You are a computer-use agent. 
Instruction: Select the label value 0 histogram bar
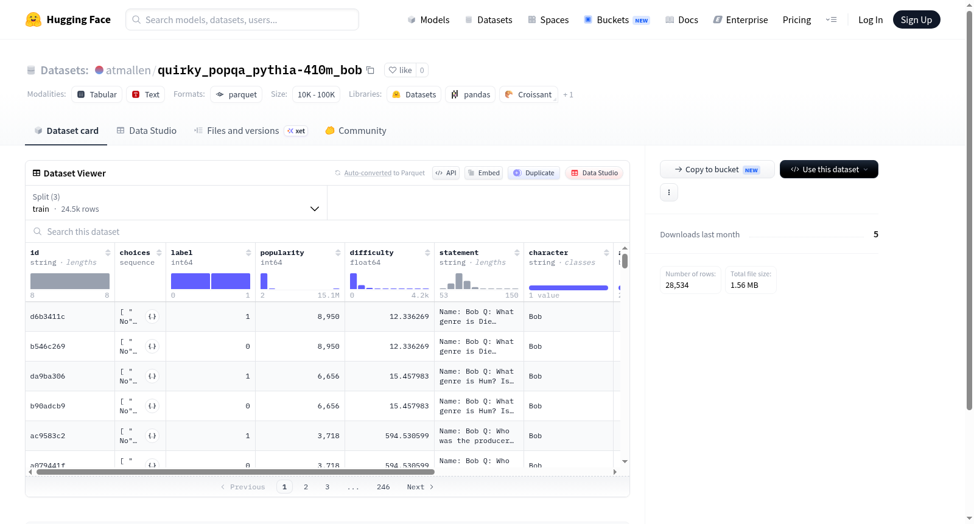pyautogui.click(x=191, y=281)
